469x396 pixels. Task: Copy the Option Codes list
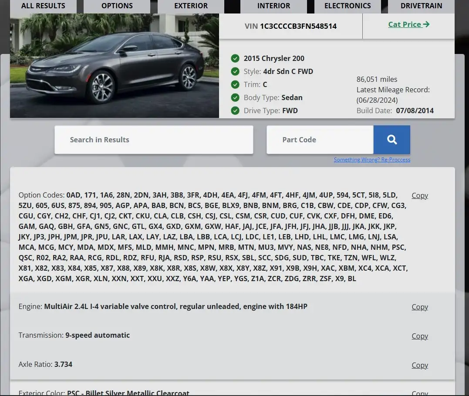click(x=420, y=195)
